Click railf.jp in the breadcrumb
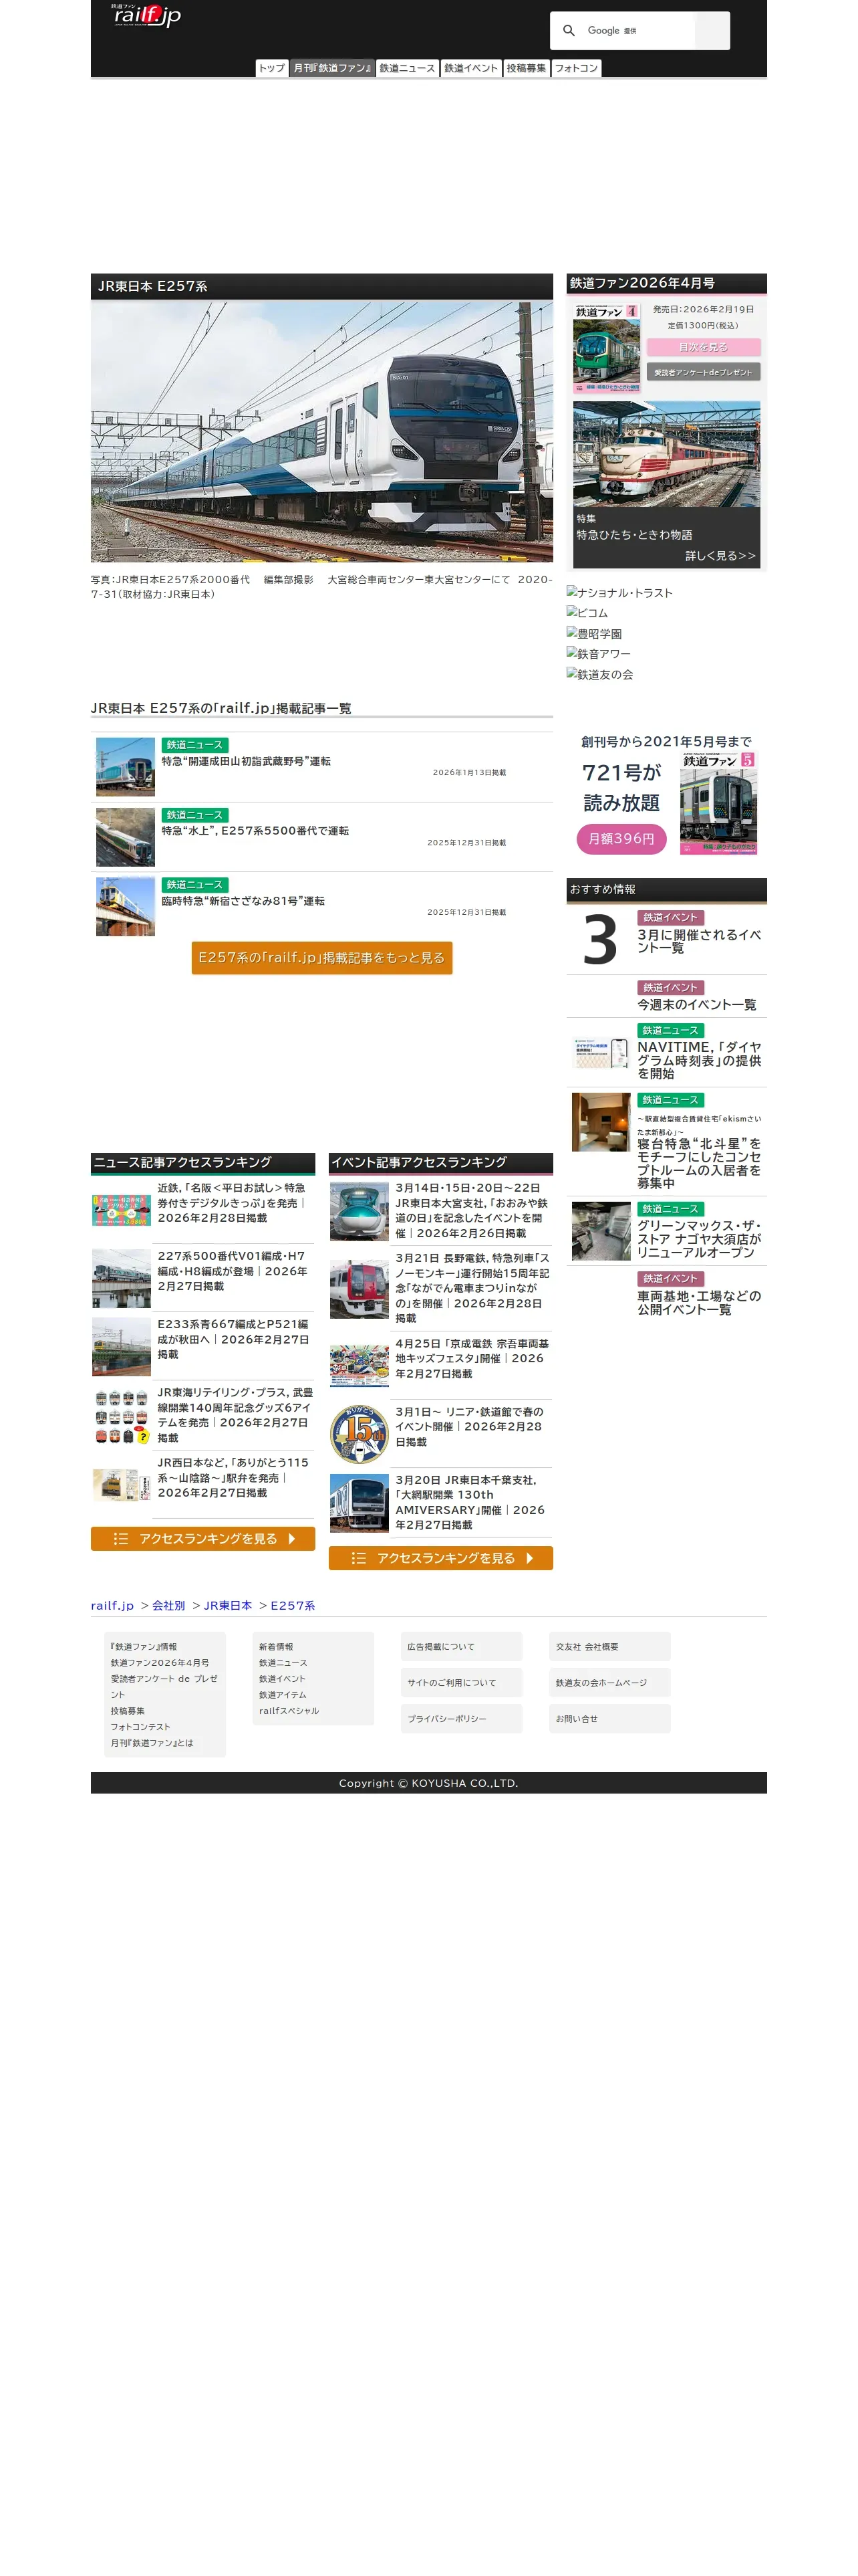Viewport: 858px width, 2576px height. (112, 1606)
